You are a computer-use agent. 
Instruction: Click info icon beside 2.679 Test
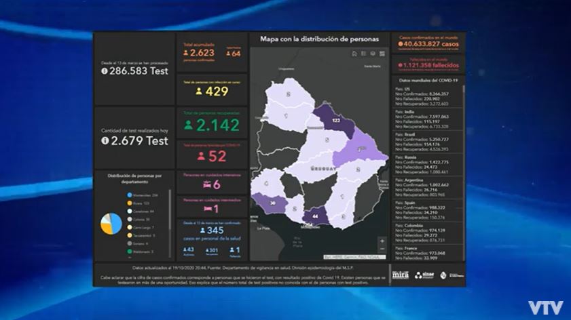click(x=106, y=141)
